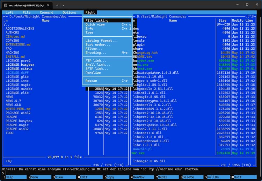This screenshot has height=181, width=262.
Task: Click the new tab plus icon
Action: (x=57, y=5)
